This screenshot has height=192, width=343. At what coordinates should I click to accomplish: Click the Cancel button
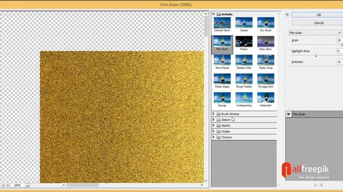pyautogui.click(x=318, y=23)
